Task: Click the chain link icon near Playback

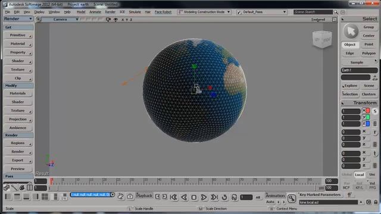Action: (120, 196)
